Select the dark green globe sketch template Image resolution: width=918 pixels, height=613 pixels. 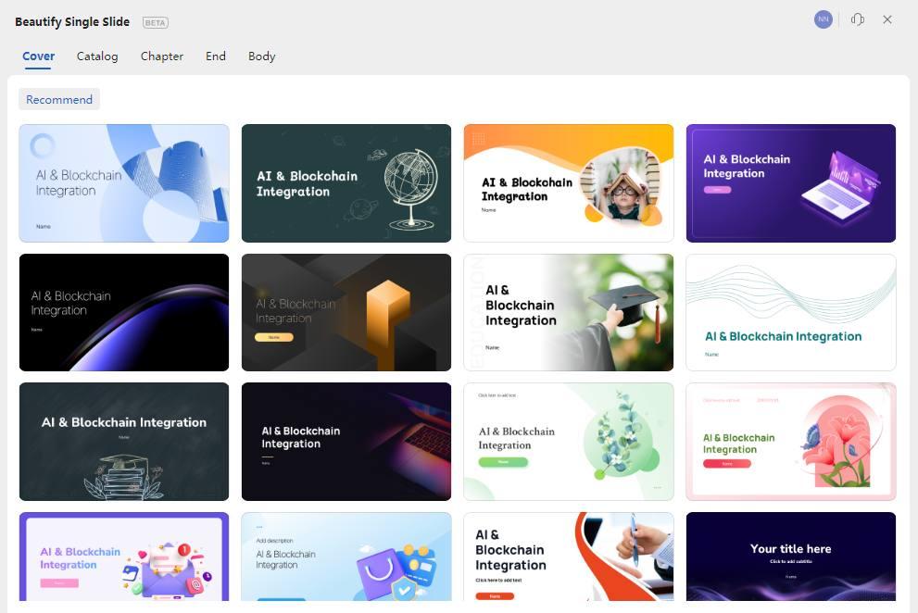point(346,183)
